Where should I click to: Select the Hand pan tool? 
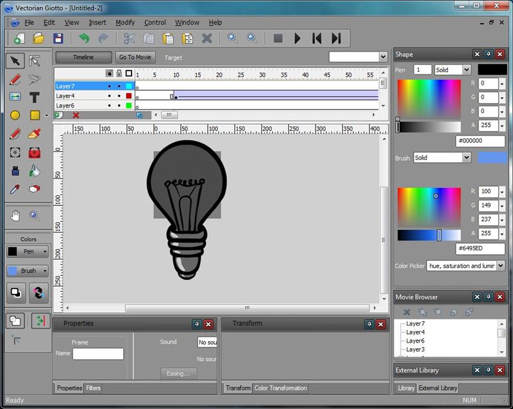(15, 216)
